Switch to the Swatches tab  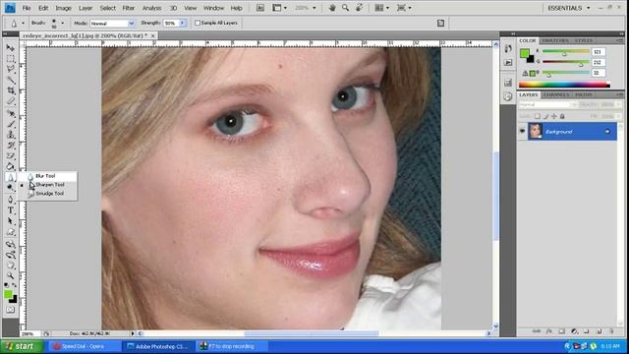coord(555,40)
